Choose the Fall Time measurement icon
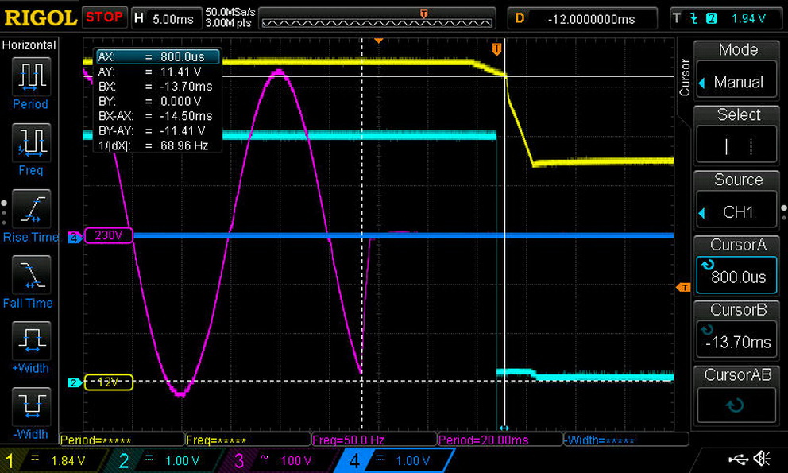 point(30,274)
